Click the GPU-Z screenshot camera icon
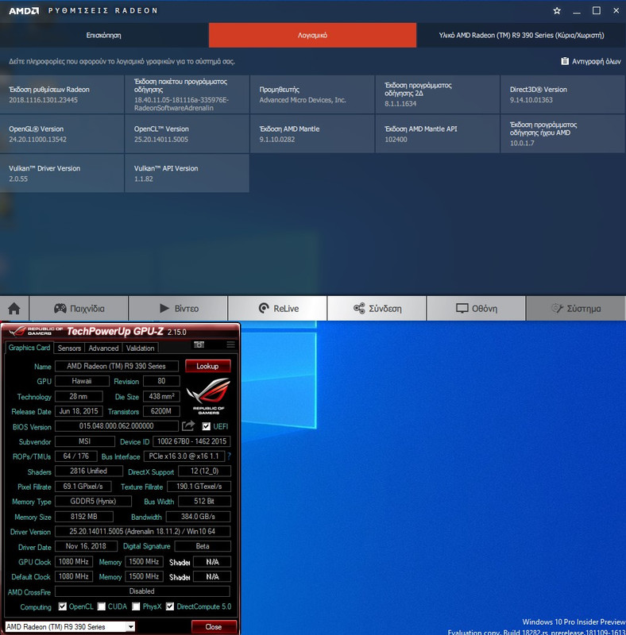This screenshot has height=635, width=626. (x=199, y=344)
